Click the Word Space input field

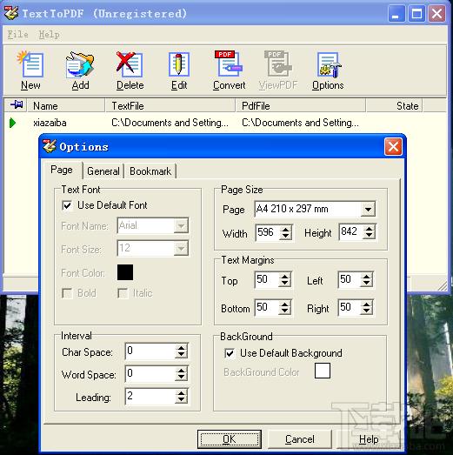coord(150,373)
